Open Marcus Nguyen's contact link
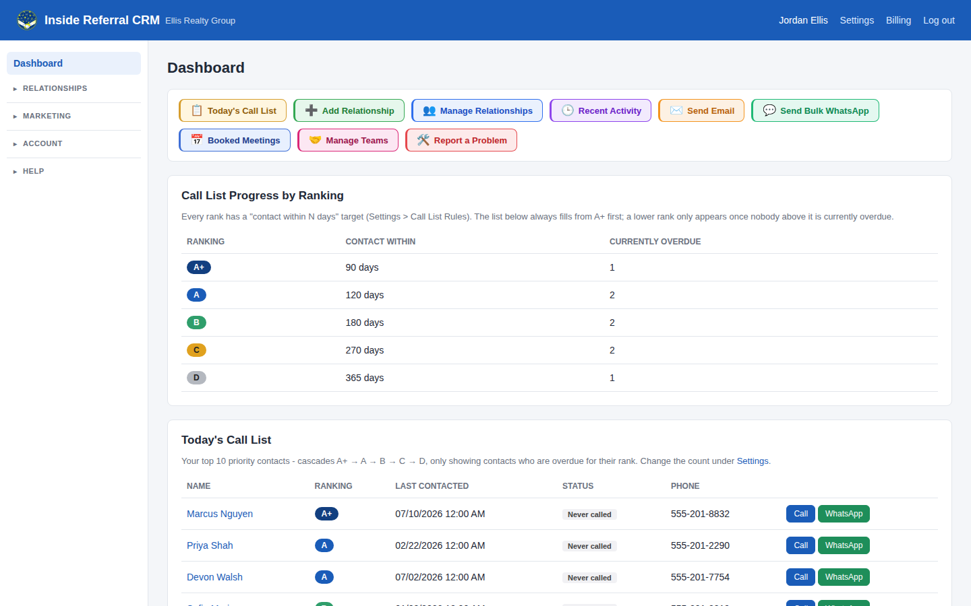 (220, 514)
